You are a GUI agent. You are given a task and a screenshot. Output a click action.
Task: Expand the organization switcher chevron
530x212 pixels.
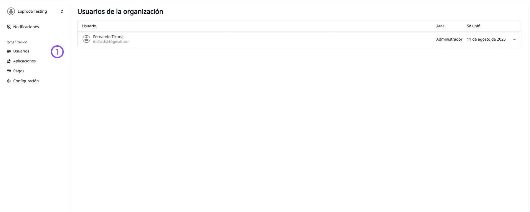pyautogui.click(x=62, y=11)
